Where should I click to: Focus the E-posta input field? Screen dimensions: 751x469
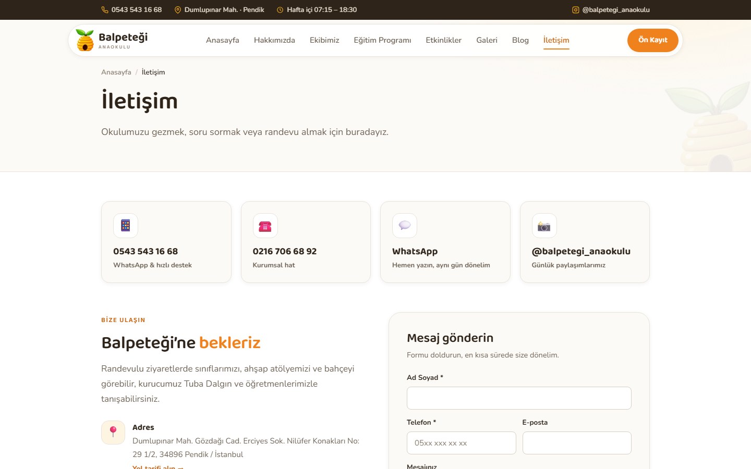pyautogui.click(x=577, y=443)
